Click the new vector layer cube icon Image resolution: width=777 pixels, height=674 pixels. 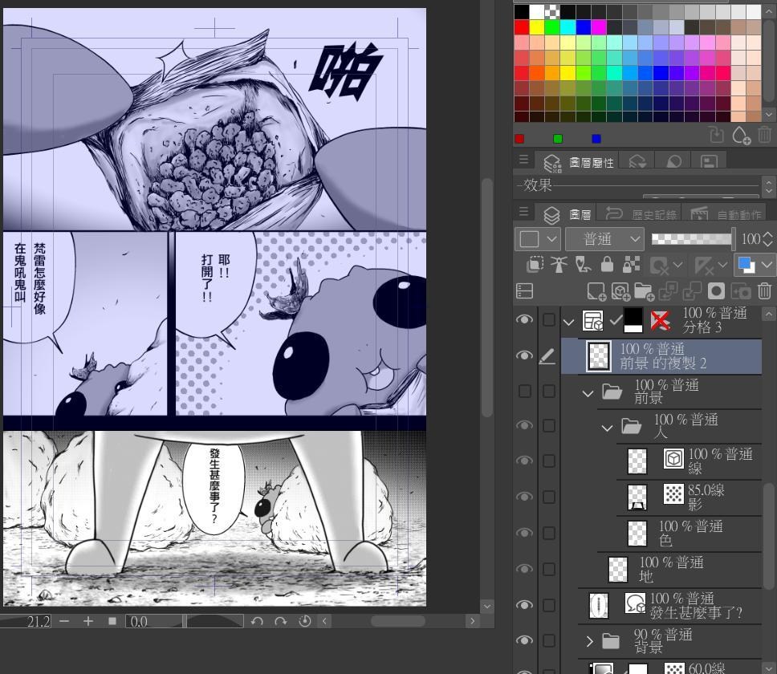(x=620, y=291)
